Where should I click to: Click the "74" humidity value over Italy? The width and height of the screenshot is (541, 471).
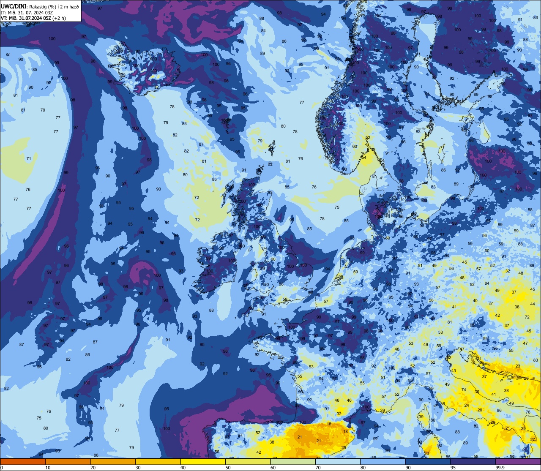pos(464,389)
